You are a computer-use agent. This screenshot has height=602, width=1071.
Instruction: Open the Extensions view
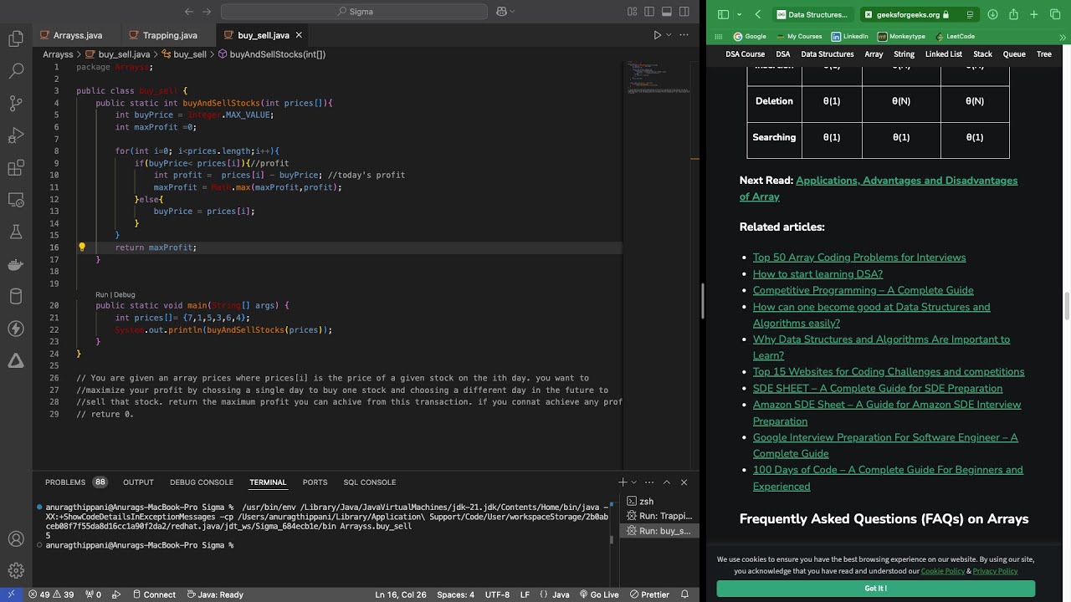(16, 168)
